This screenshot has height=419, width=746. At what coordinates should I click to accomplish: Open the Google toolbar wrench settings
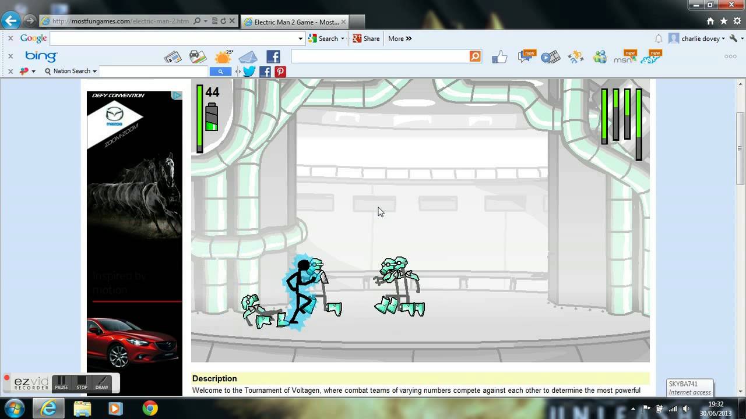click(x=734, y=38)
